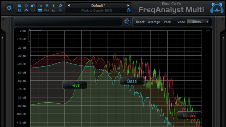This screenshot has width=226, height=127.
Task: Open the Stereo mode dropdown
Action: click(x=198, y=22)
